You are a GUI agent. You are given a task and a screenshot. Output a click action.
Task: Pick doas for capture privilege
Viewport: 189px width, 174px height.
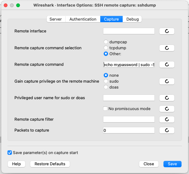(106, 87)
